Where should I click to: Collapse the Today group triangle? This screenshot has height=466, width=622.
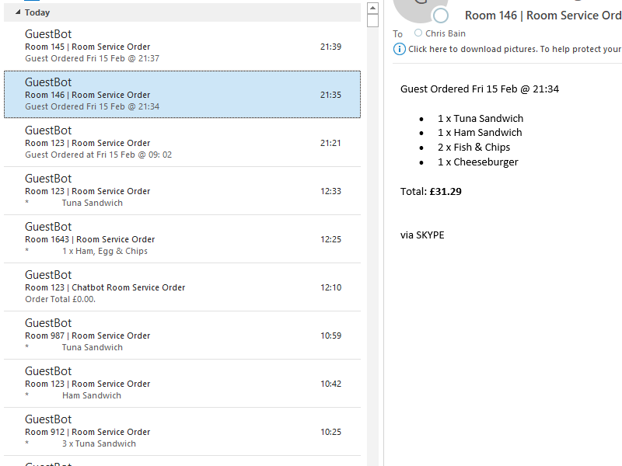pos(18,12)
